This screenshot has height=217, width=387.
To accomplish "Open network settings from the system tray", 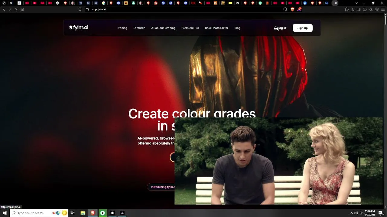I will click(361, 213).
